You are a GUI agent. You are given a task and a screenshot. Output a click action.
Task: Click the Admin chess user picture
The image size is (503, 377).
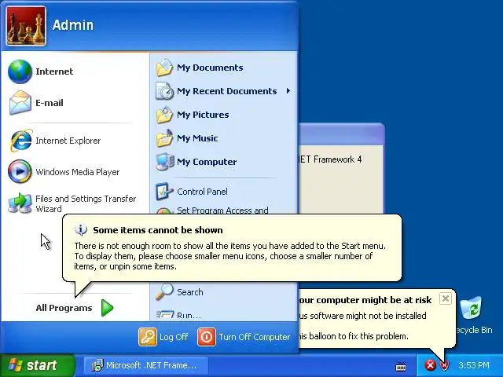[x=26, y=26]
